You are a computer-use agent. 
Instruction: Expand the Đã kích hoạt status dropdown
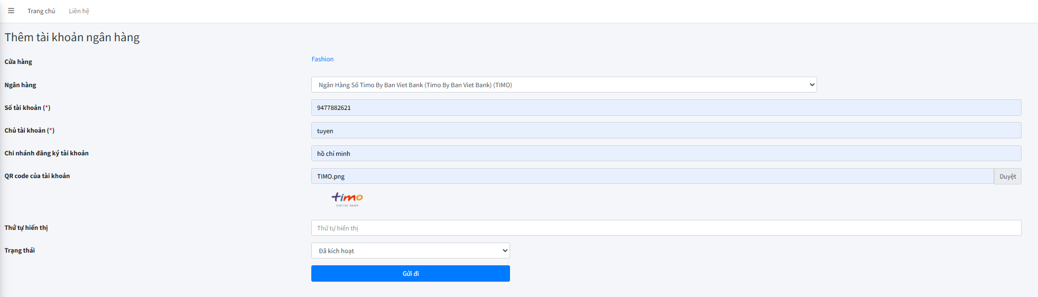pos(410,250)
